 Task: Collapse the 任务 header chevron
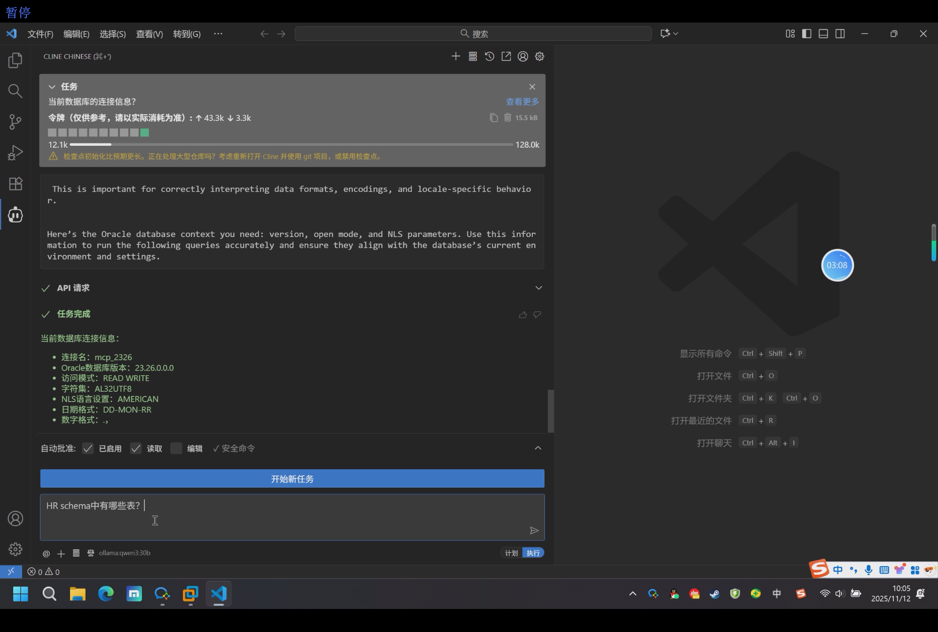pyautogui.click(x=52, y=87)
